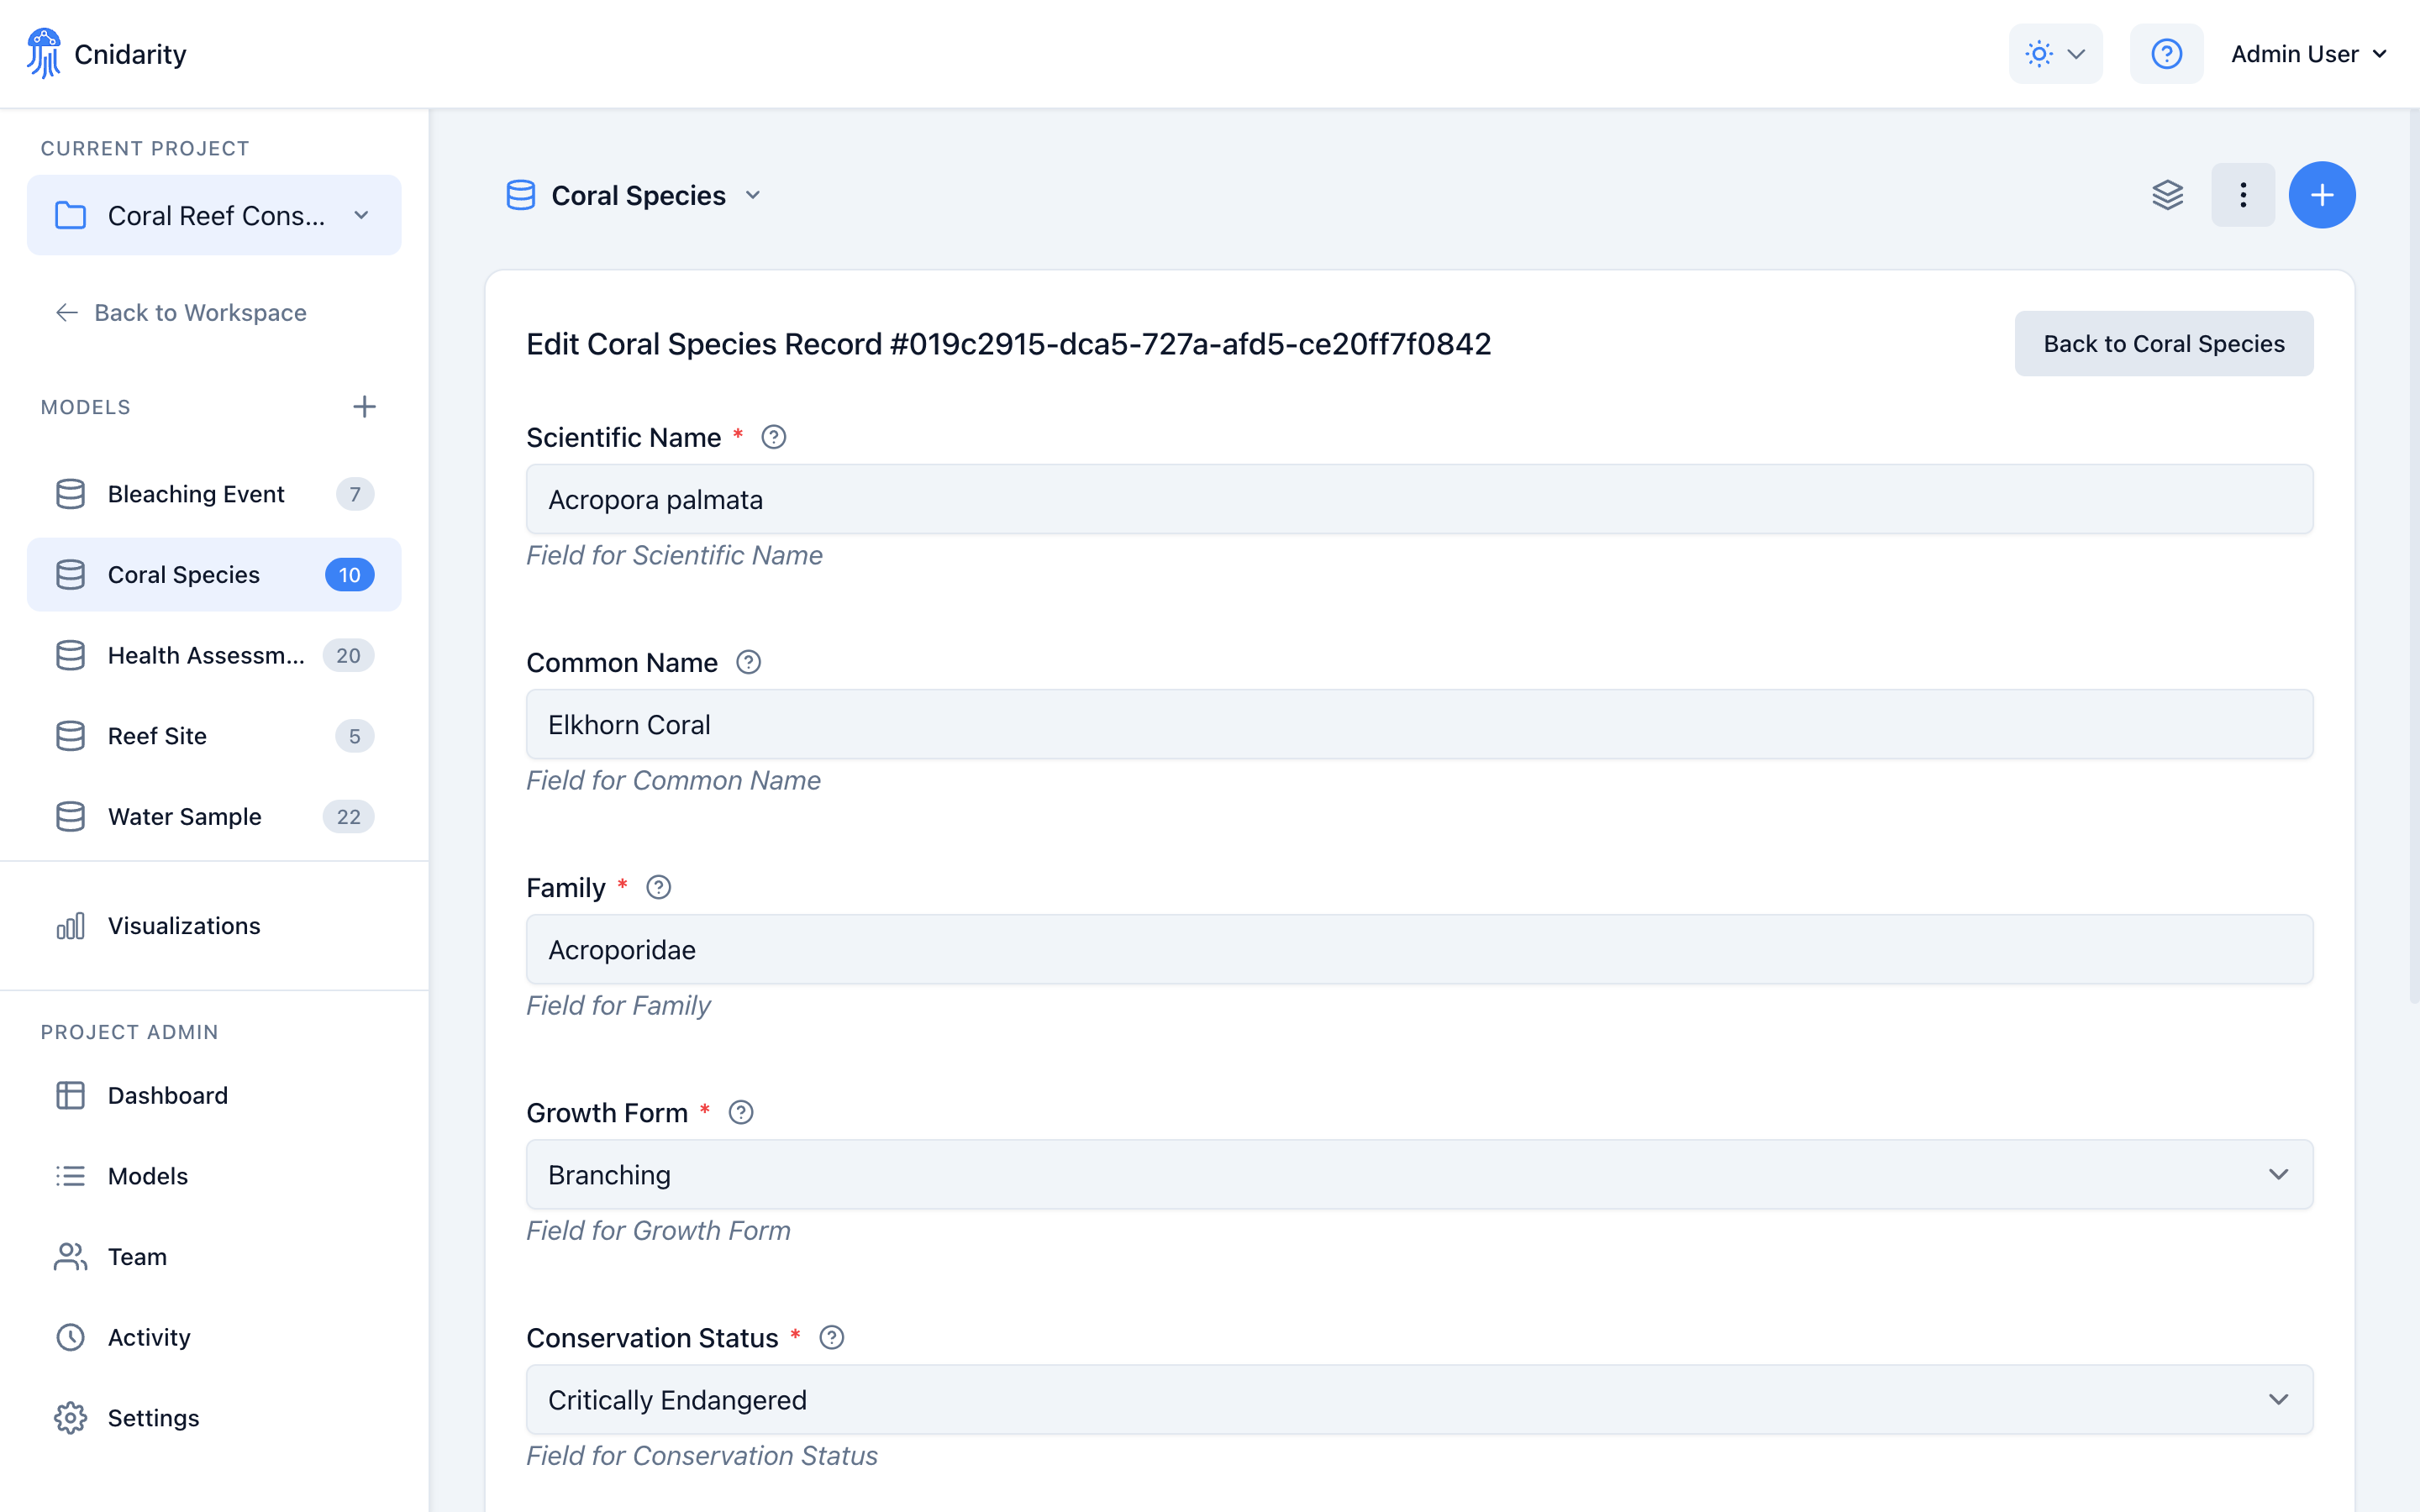
Task: Select the Water Sample model database icon
Action: click(x=70, y=816)
